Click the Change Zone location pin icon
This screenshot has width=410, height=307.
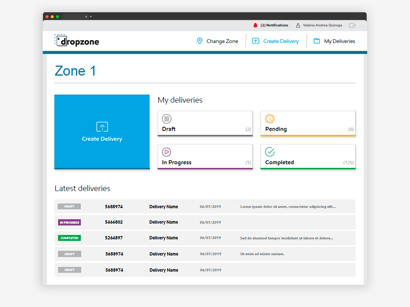200,41
